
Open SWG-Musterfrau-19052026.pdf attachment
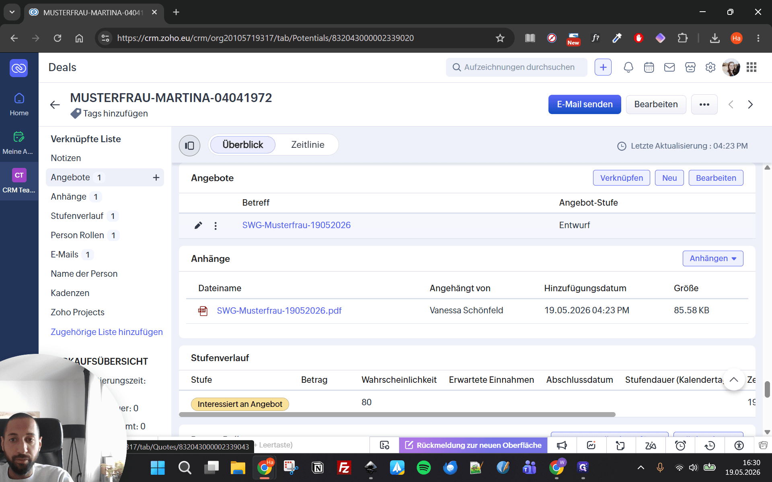tap(279, 310)
